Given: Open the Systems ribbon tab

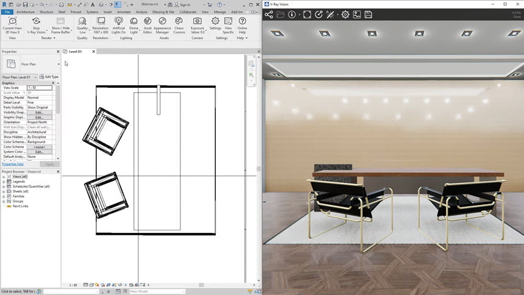Looking at the screenshot, I should (92, 12).
